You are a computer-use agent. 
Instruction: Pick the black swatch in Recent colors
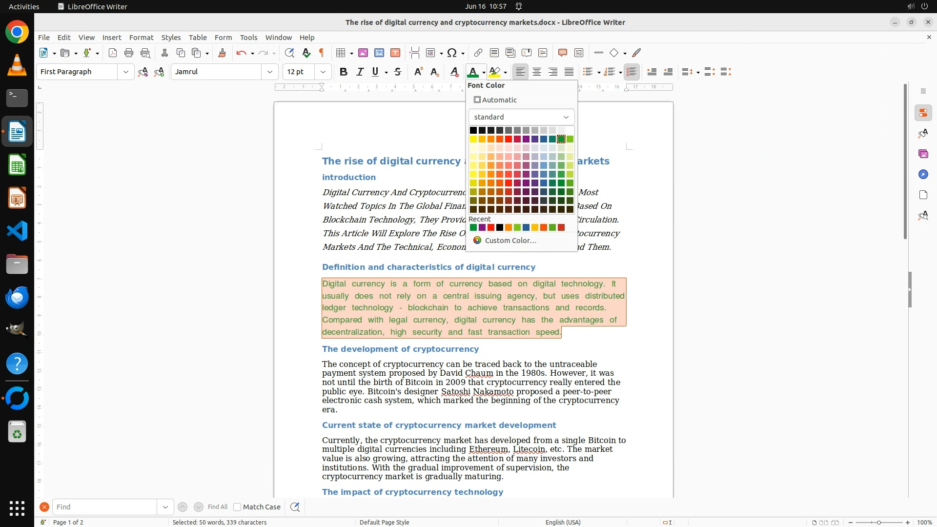tap(500, 227)
